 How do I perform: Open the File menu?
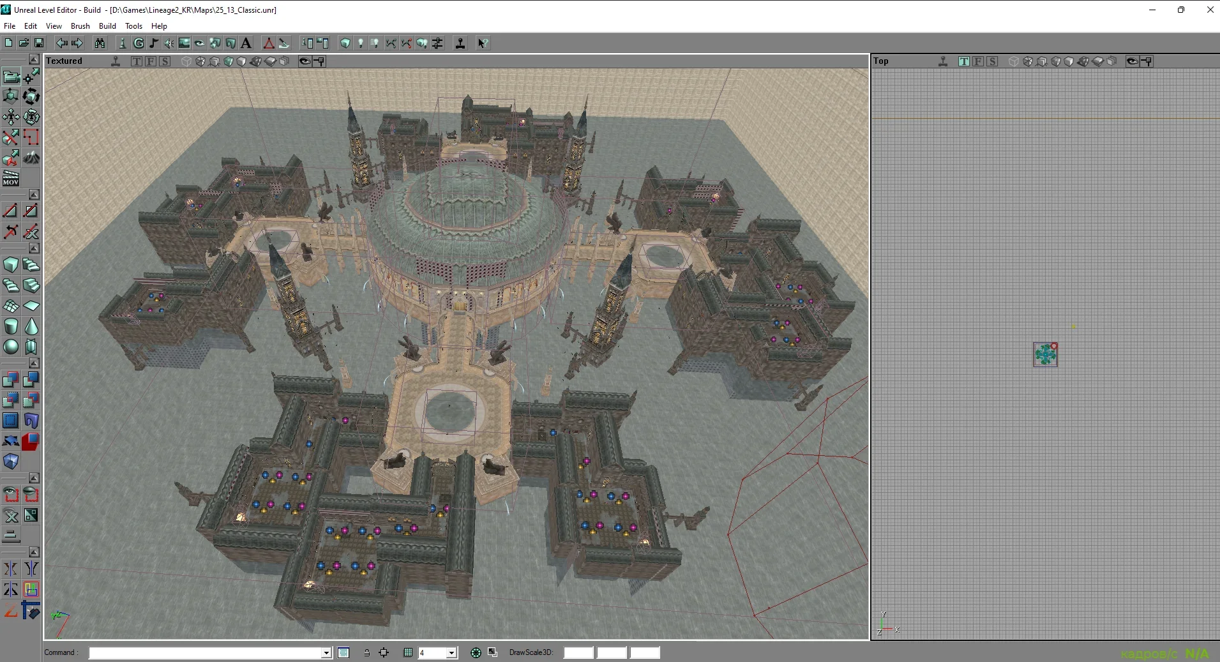click(x=10, y=26)
